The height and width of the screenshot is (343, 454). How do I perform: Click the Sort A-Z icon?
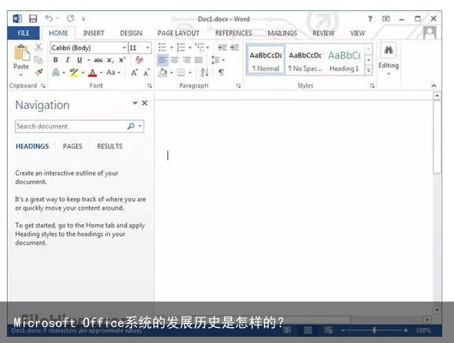tap(205, 72)
